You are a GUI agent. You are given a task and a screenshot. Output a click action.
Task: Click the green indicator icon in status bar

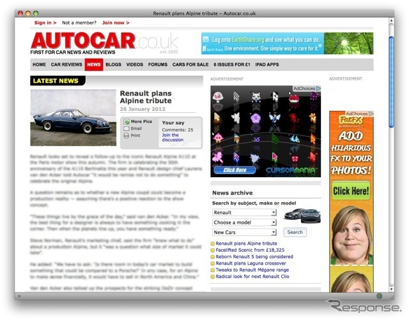coord(380,296)
